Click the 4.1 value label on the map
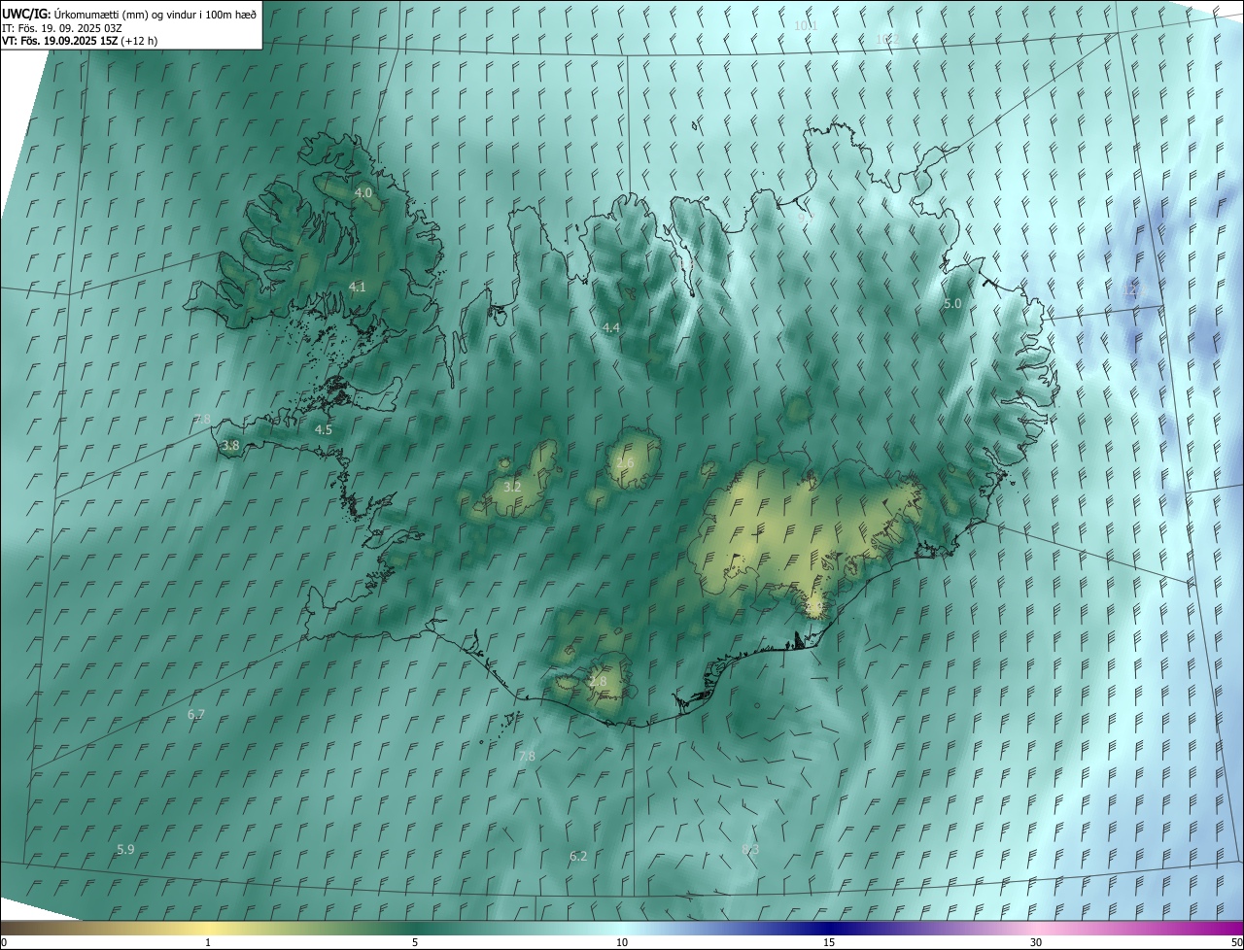Viewport: 1244px width, 950px height. click(357, 287)
